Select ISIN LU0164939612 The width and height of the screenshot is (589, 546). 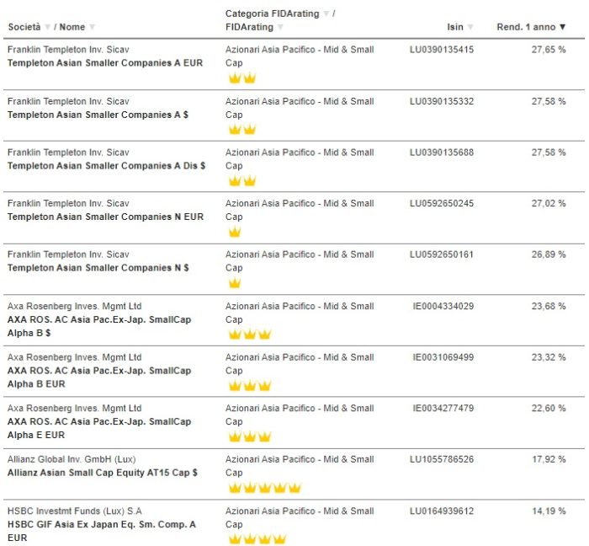click(442, 511)
